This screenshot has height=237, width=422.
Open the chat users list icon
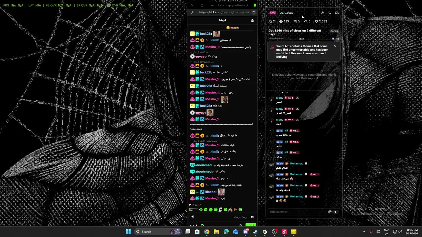(x=252, y=20)
